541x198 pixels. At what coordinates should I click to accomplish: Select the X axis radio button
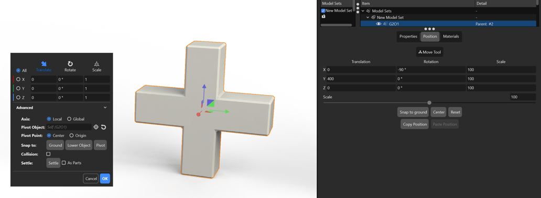tap(18, 79)
